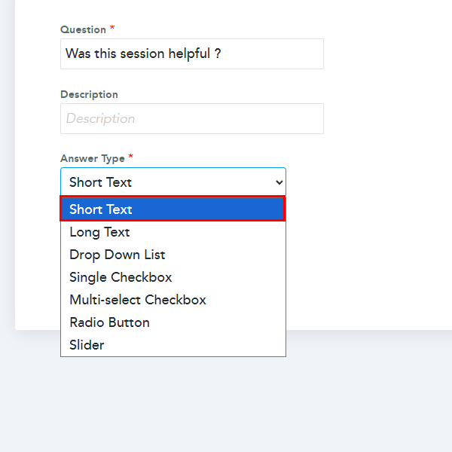This screenshot has width=452, height=452.
Task: Click the red asterisk beside Answer Type
Action: [x=130, y=157]
